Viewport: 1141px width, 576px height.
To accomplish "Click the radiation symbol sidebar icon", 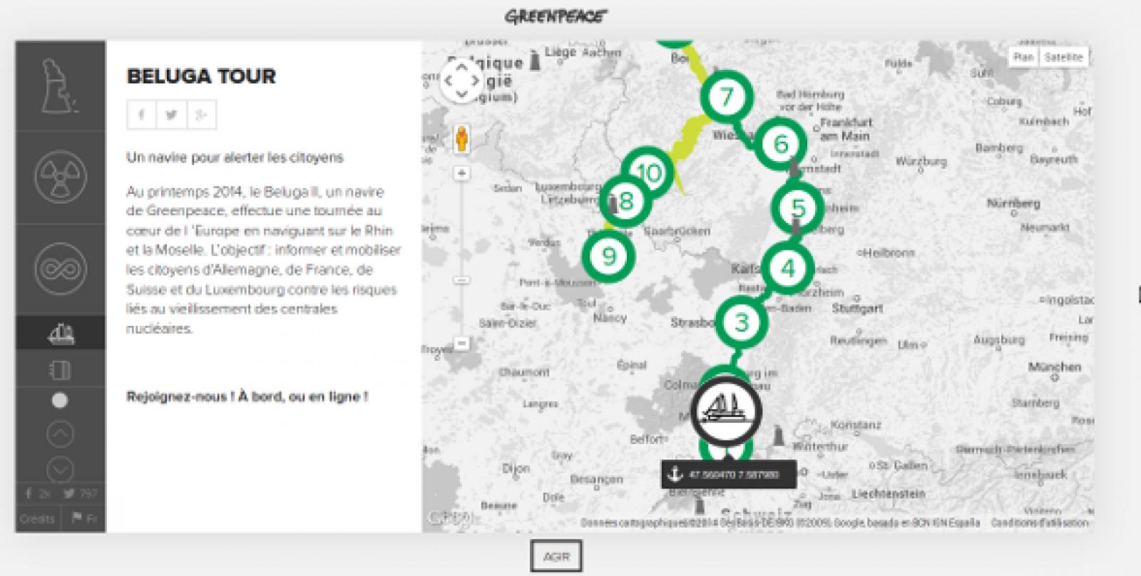I will [61, 176].
